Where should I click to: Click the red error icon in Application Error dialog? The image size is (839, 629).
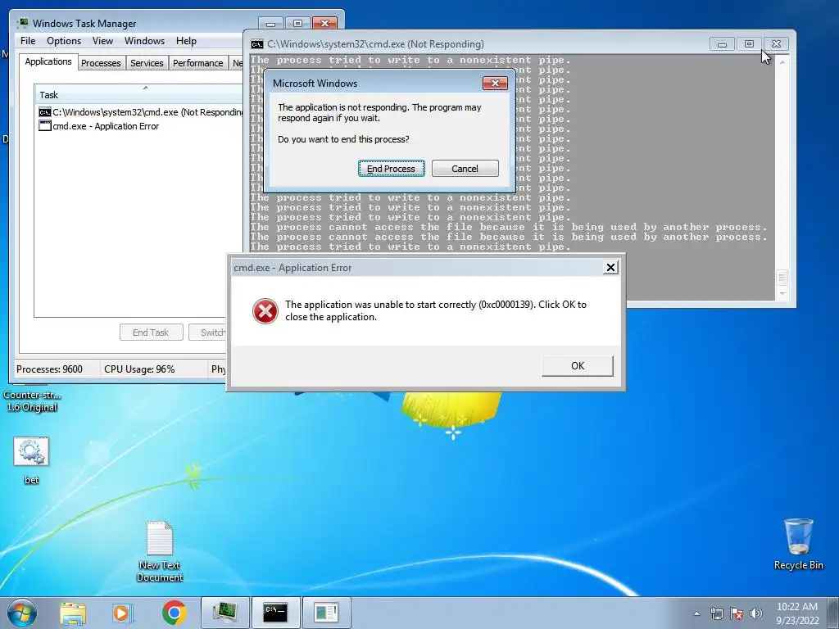coord(265,311)
